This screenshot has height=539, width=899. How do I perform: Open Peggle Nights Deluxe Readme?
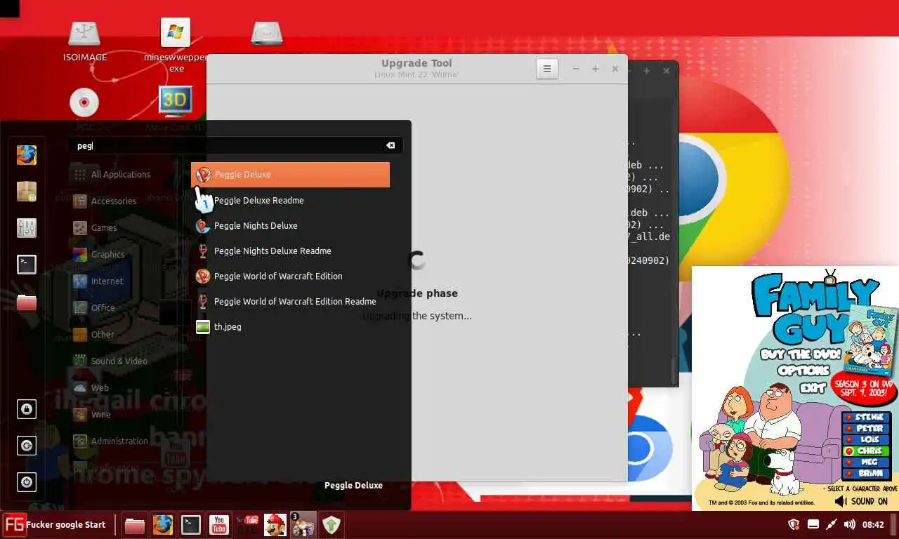point(290,251)
